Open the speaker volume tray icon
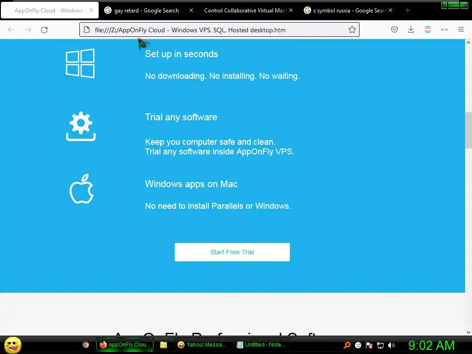Screen dimensions: 472x354 (391, 345)
